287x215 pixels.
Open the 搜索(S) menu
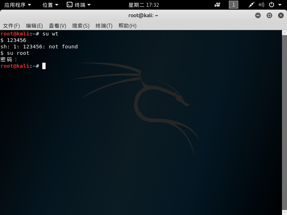pos(81,26)
